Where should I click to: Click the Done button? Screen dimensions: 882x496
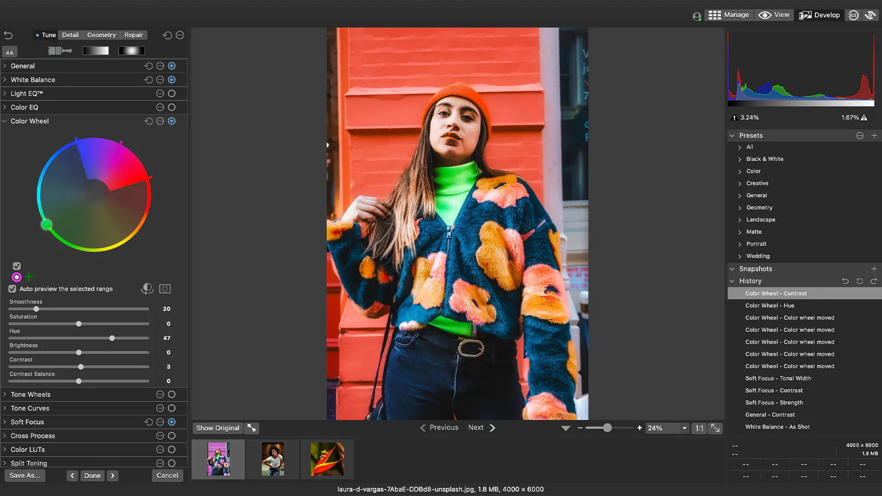tap(92, 475)
